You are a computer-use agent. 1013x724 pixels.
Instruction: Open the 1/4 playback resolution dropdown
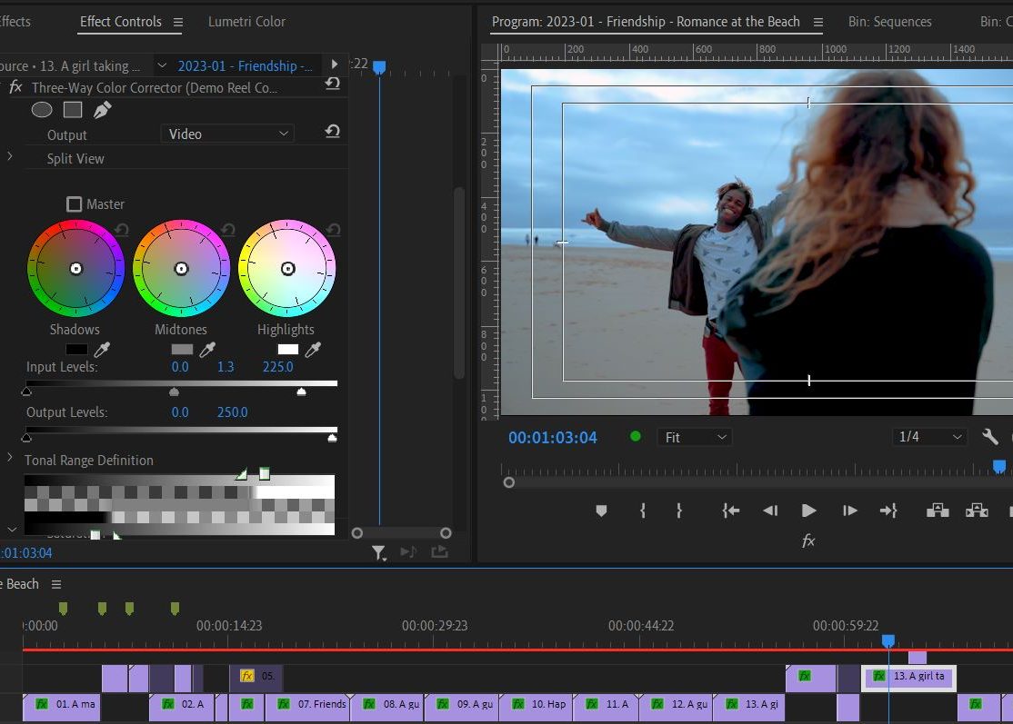click(929, 437)
